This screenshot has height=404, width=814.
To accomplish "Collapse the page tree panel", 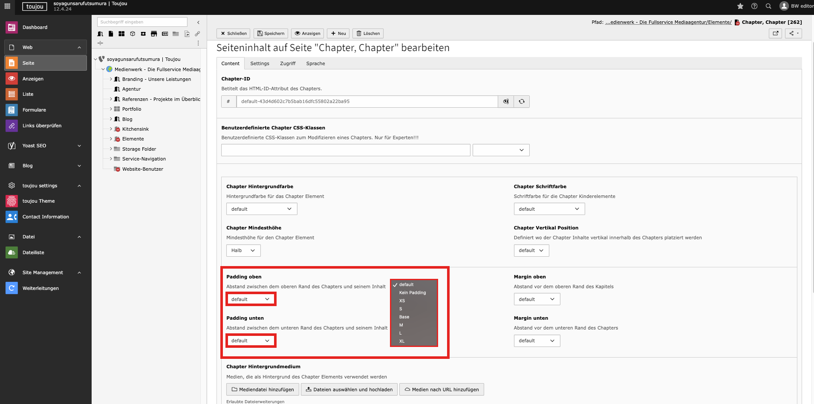I will 198,22.
